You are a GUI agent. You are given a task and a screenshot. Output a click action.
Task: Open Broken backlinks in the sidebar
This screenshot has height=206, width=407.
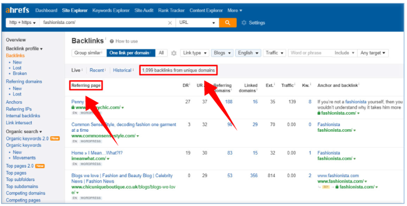click(20, 73)
